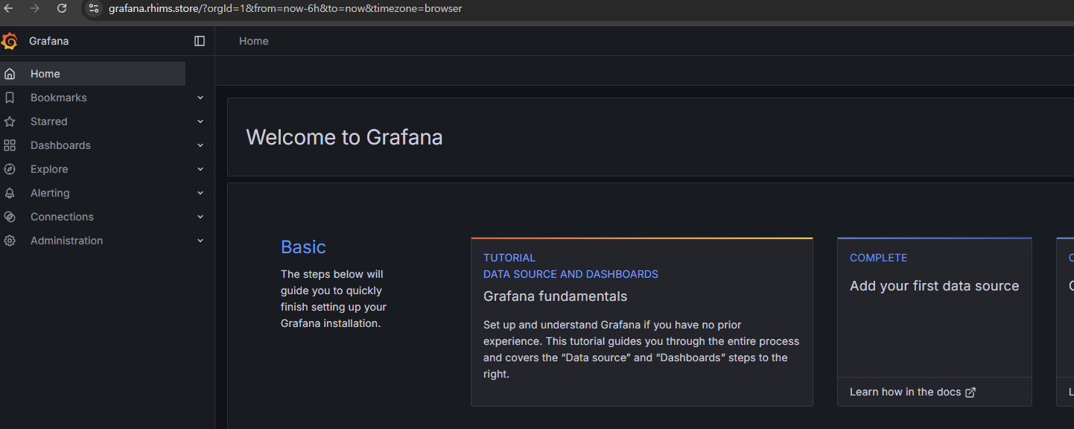Click external link icon beside Learn how

point(970,393)
